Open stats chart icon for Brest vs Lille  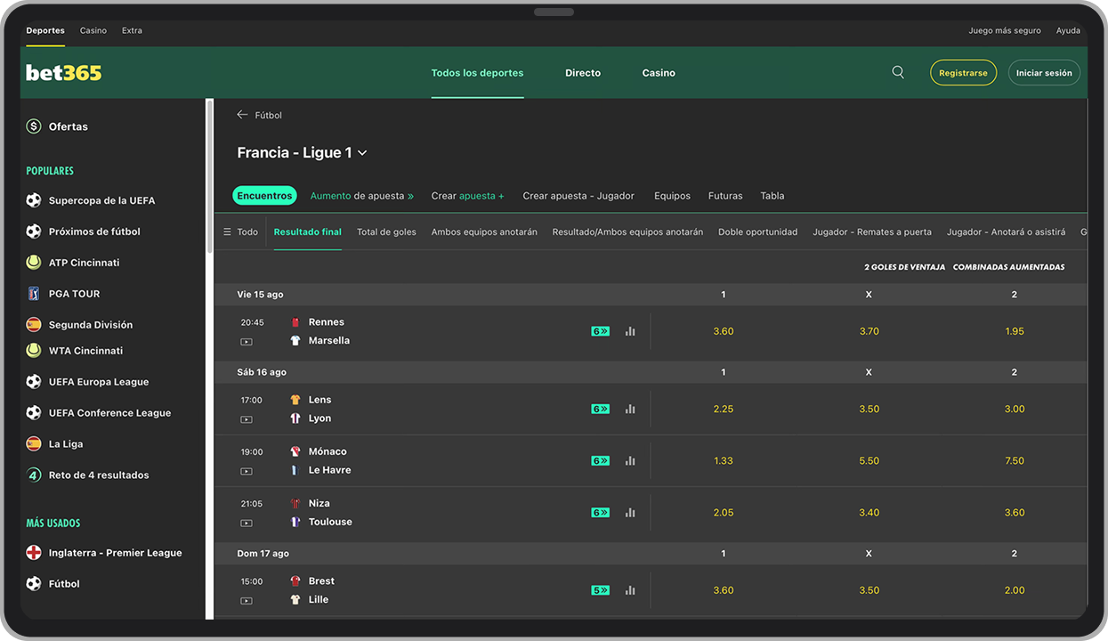(630, 590)
